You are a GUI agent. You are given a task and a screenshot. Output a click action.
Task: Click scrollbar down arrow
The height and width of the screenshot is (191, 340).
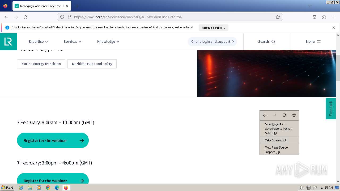click(338, 181)
